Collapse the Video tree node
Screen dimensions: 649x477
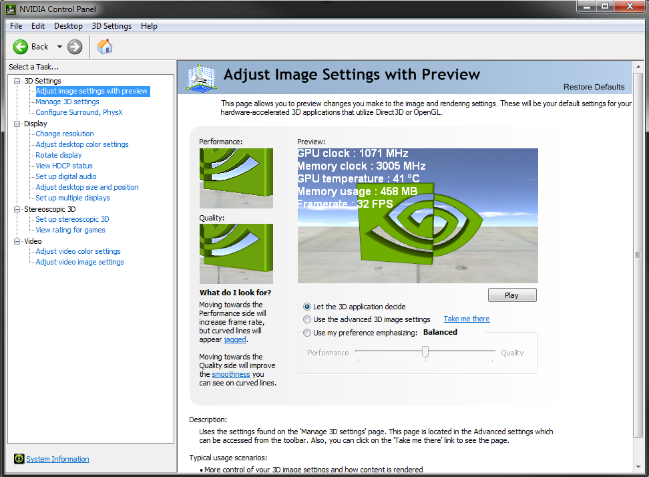click(17, 241)
